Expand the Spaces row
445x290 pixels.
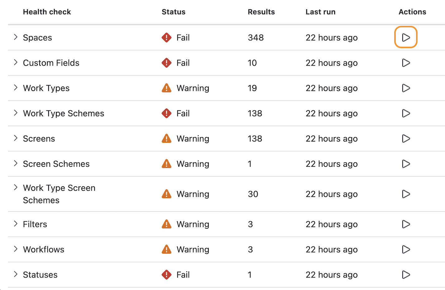click(x=16, y=37)
